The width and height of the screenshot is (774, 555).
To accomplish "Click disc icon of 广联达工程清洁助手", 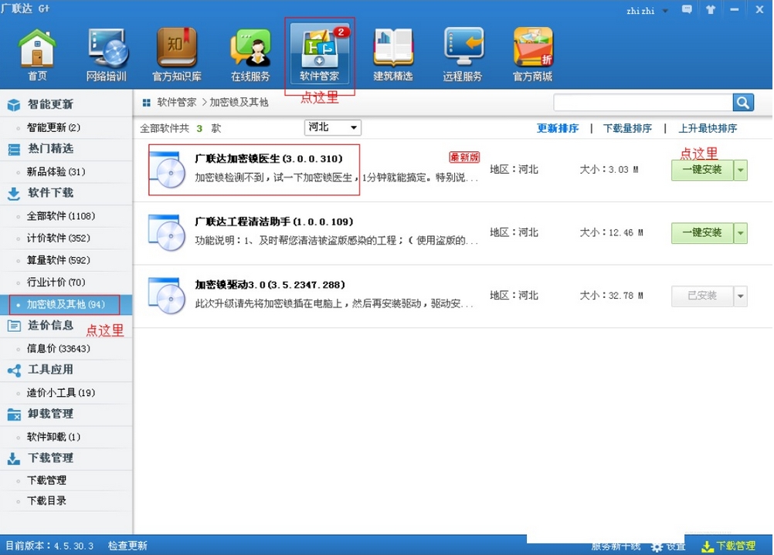I will (x=168, y=233).
